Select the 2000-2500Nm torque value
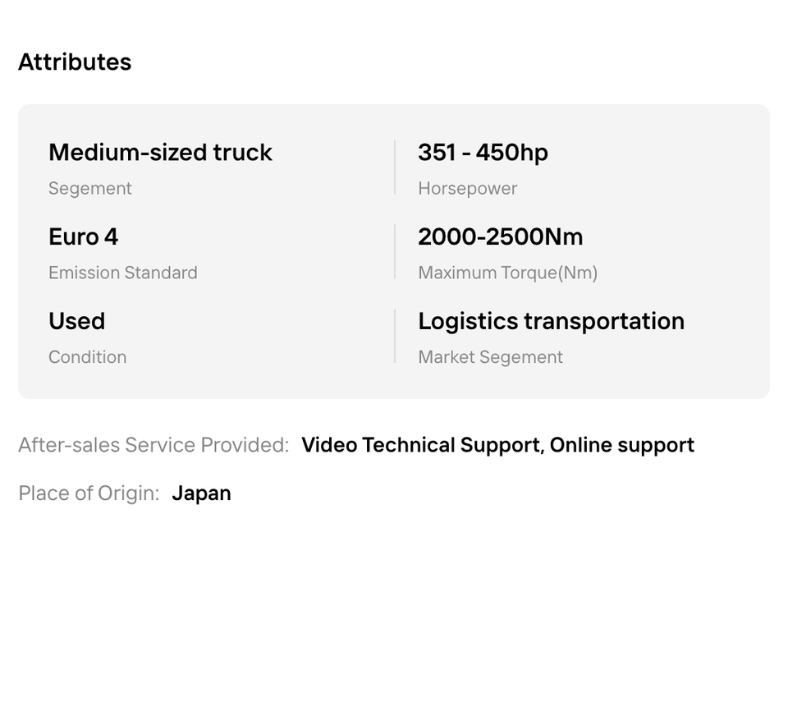 click(x=500, y=237)
